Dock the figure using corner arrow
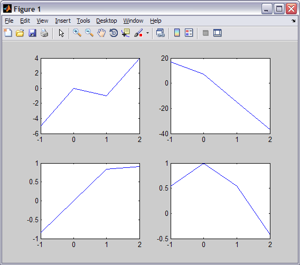Screen dimensions: 300x265 (x=294, y=21)
